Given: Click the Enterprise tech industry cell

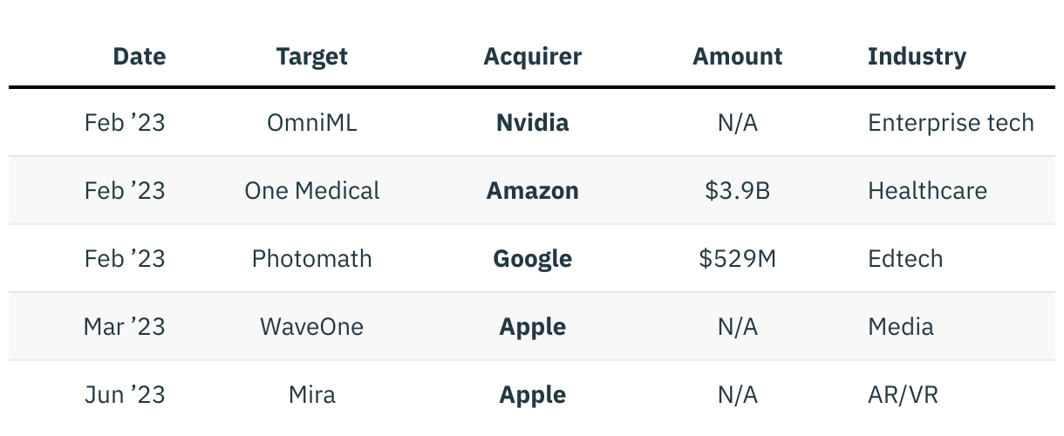Looking at the screenshot, I should (x=951, y=123).
